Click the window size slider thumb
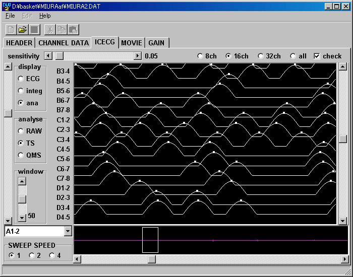Image resolution: width=353 pixels, height=277 pixels. coord(22,199)
